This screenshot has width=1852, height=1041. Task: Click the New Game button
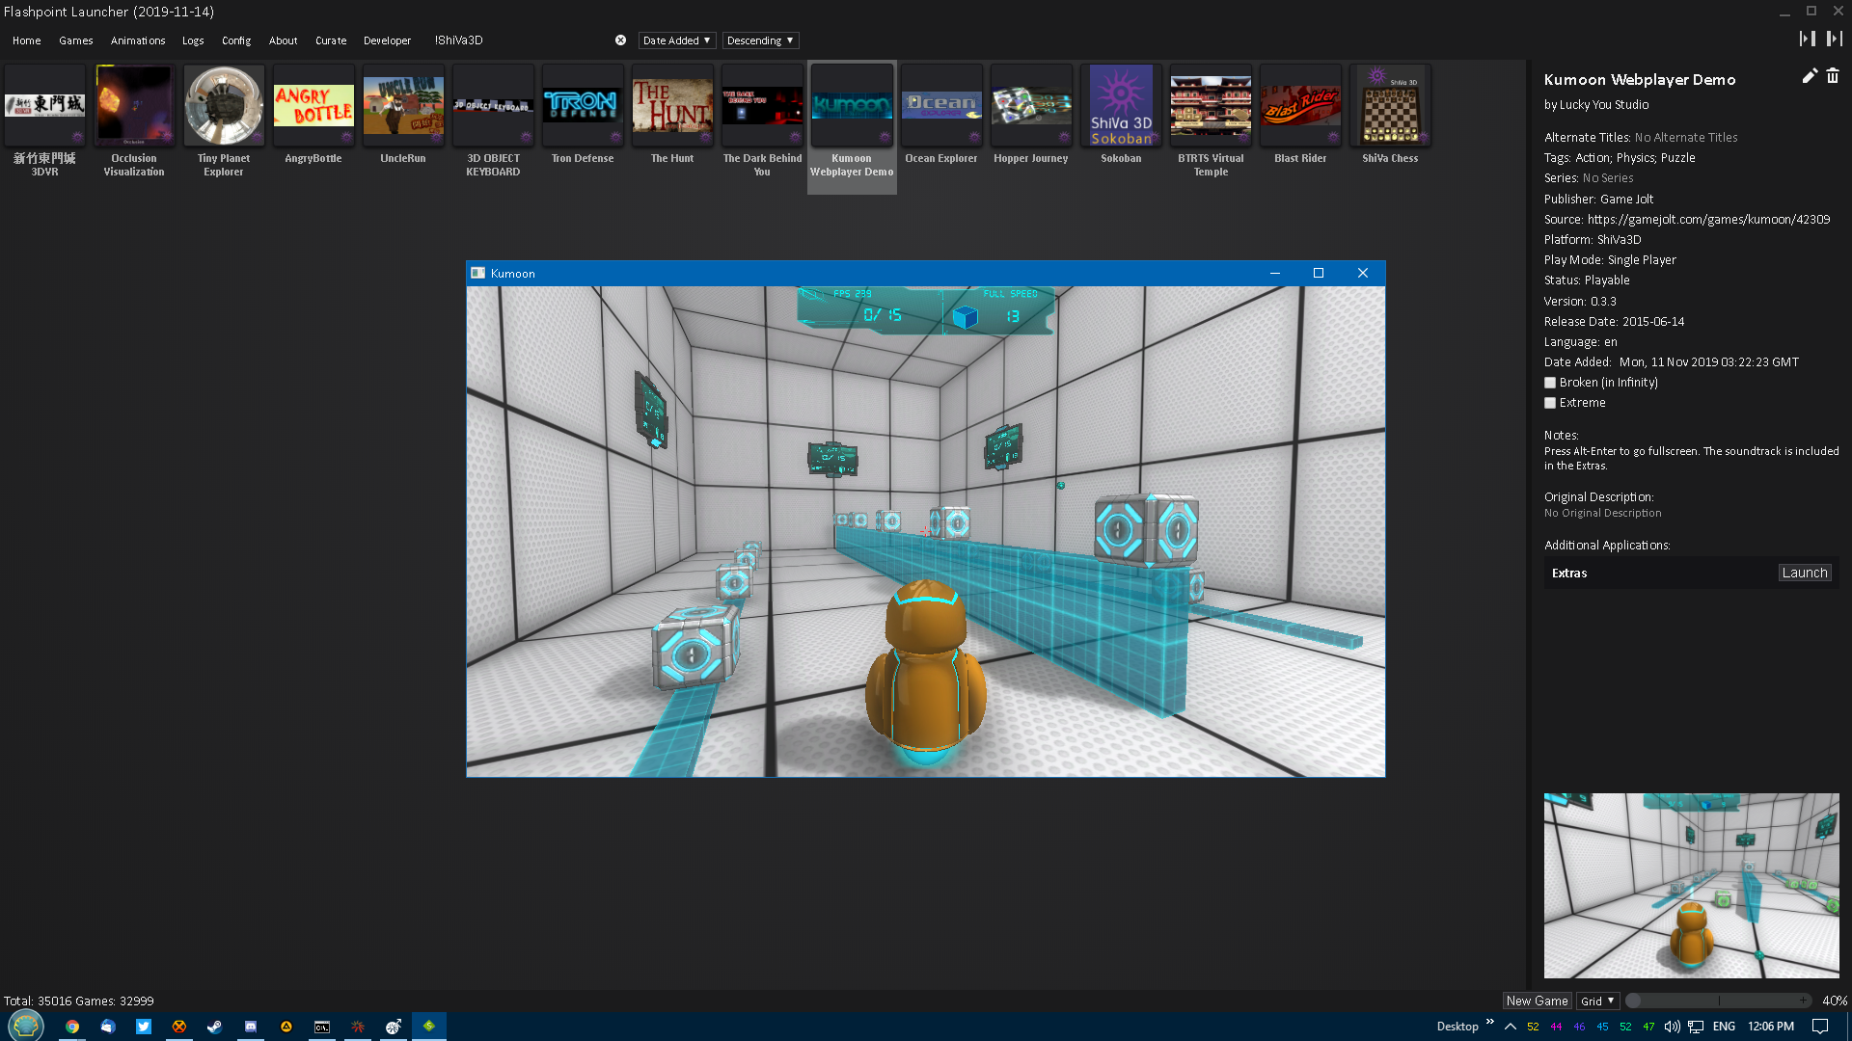[x=1537, y=1001]
